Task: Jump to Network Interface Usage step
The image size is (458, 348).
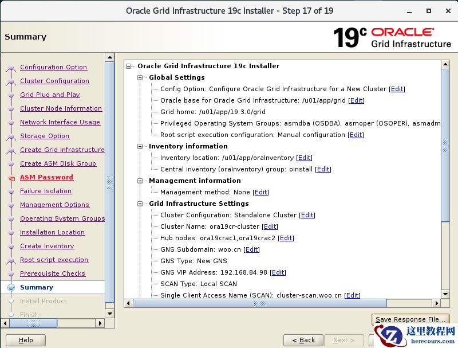Action: pos(60,122)
